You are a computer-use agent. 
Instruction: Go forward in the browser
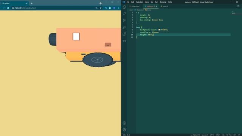point(4,8)
